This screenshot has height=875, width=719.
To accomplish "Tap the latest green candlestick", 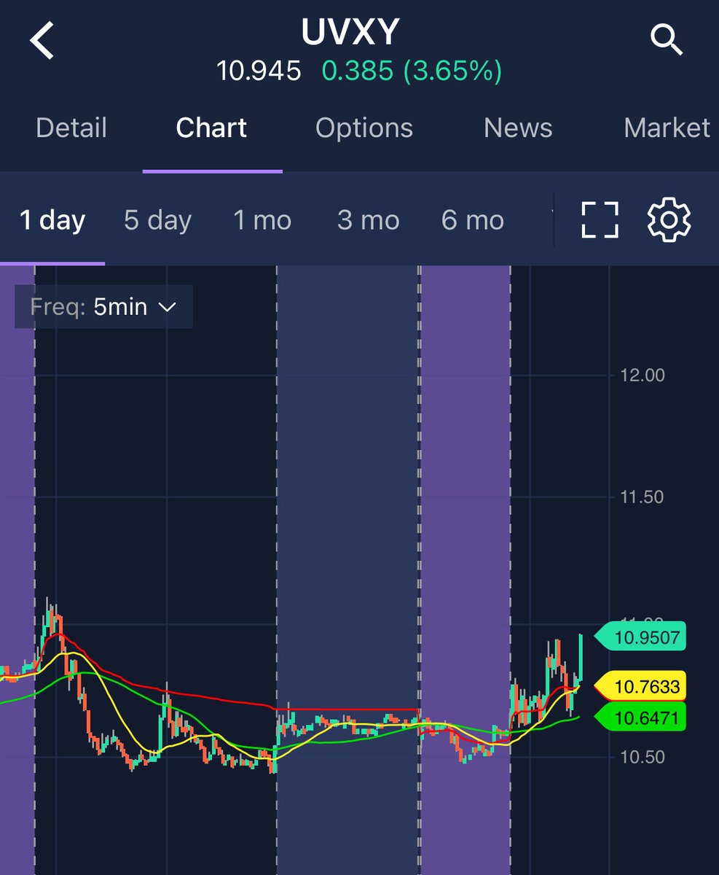I will pos(581,658).
